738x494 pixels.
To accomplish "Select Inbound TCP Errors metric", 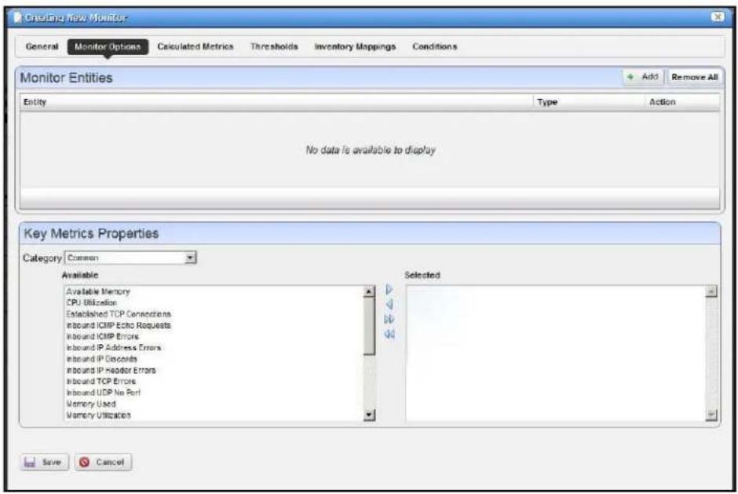I will tap(100, 382).
